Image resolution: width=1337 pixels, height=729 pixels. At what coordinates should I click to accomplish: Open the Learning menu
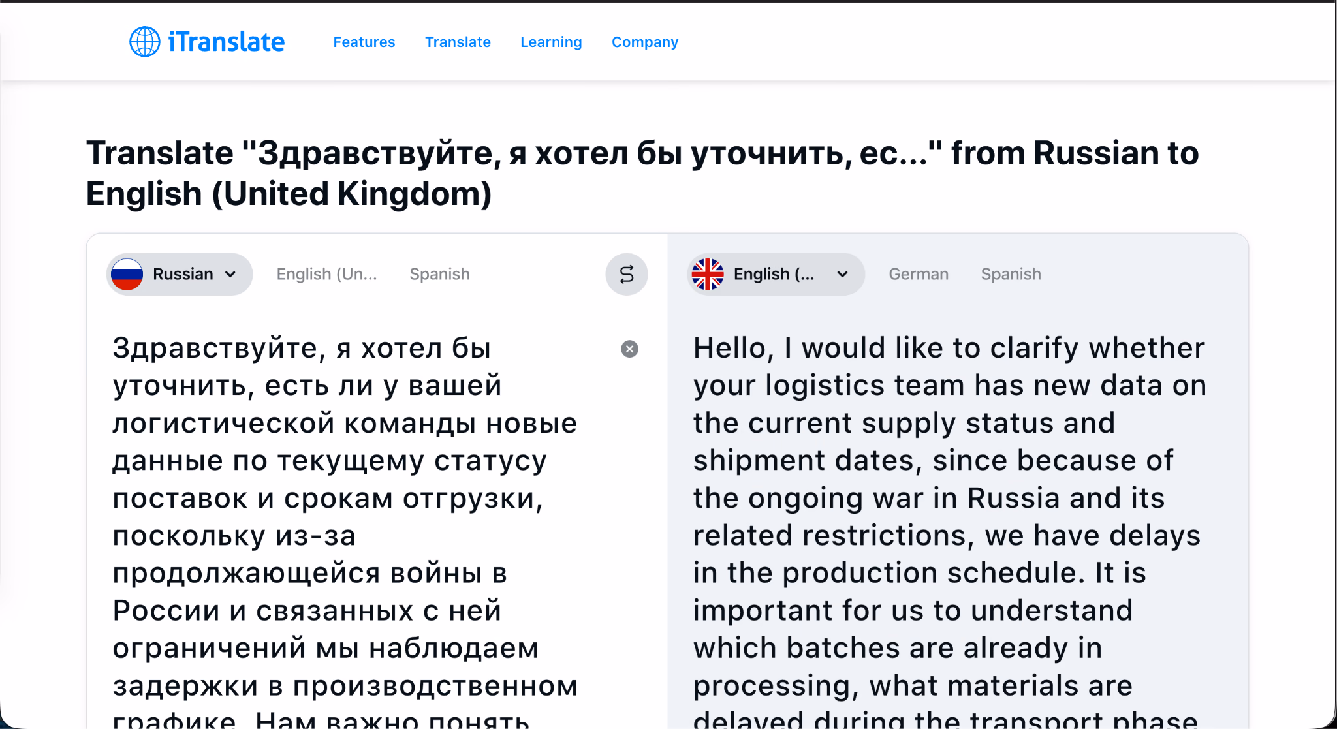pos(551,42)
